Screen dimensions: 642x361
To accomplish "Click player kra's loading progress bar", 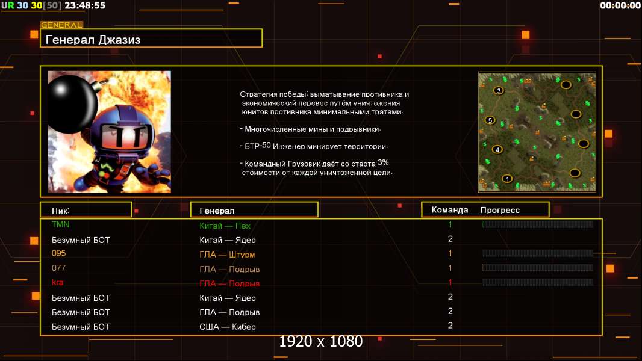I will tap(537, 282).
